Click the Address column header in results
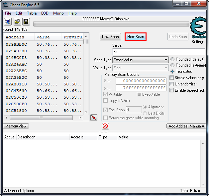 coord(19,37)
